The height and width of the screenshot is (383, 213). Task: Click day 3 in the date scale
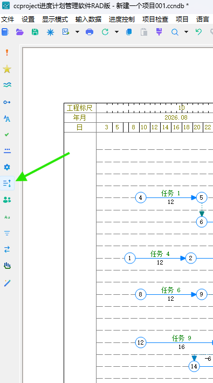107,128
